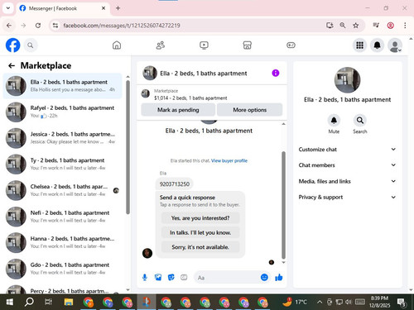Open Jessica apartment conversation
The image size is (414, 310).
63,138
